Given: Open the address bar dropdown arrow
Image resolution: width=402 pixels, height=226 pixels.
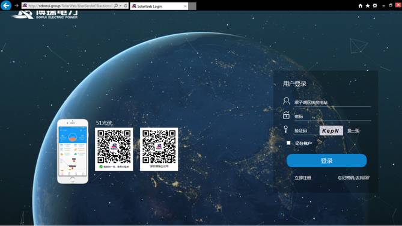Looking at the screenshot, I should click(120, 5).
